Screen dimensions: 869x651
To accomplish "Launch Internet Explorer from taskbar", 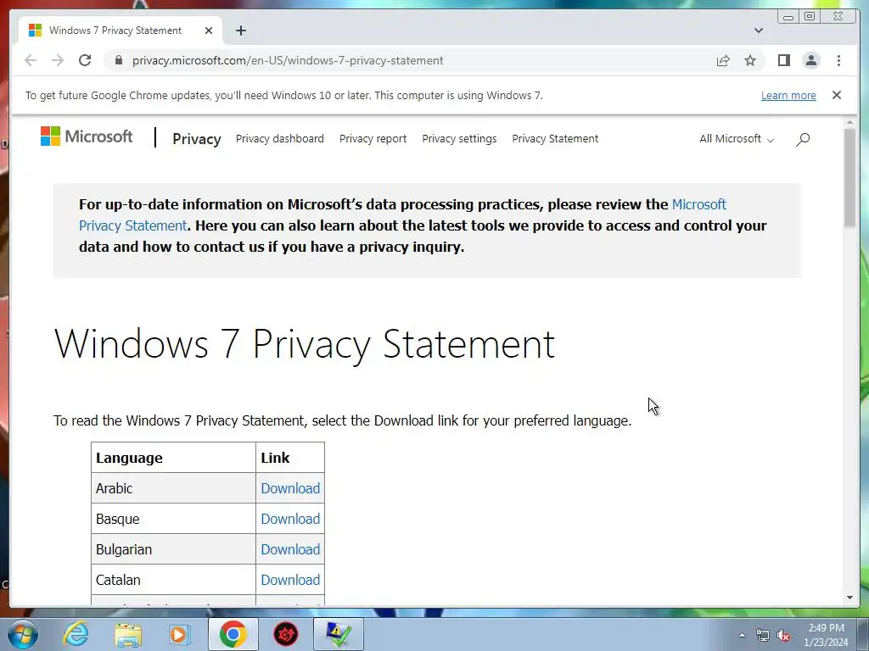I will tap(76, 634).
